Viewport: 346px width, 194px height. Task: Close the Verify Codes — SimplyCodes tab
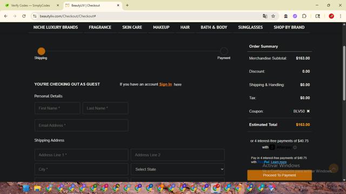tap(58, 5)
